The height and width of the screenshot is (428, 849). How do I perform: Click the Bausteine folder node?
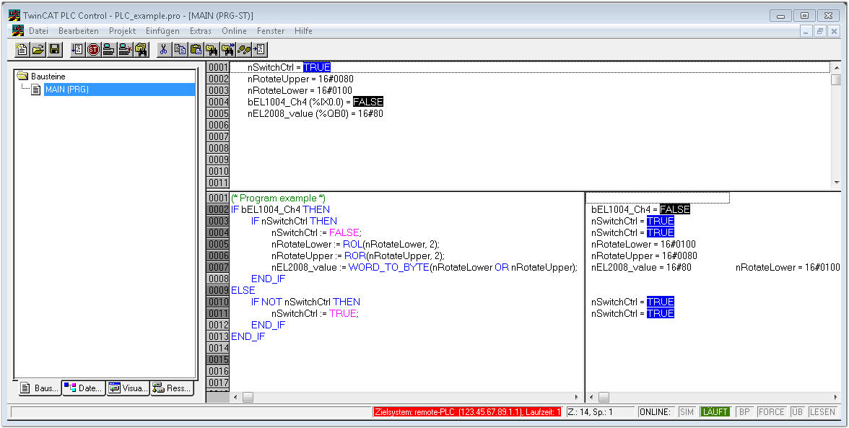(48, 76)
